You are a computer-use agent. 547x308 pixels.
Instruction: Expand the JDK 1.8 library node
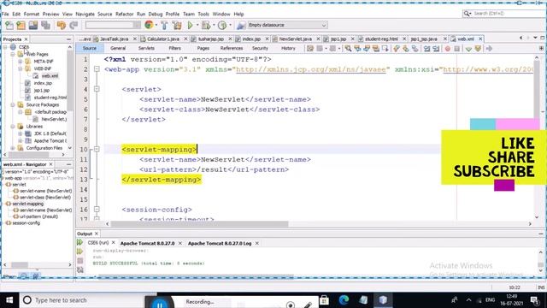click(x=21, y=133)
